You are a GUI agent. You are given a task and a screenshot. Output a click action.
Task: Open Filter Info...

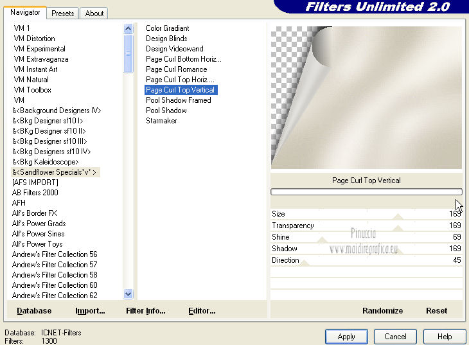(x=146, y=310)
